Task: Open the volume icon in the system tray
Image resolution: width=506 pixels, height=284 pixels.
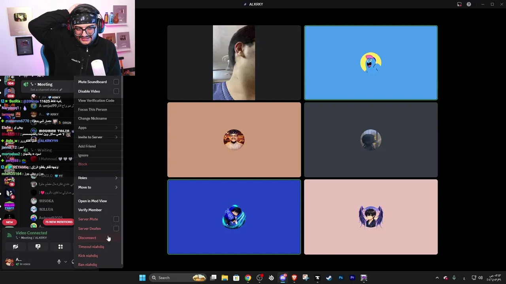Action: click(480, 278)
